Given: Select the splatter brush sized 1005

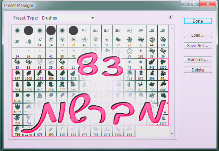Looking at the screenshot, I should [x=163, y=86].
